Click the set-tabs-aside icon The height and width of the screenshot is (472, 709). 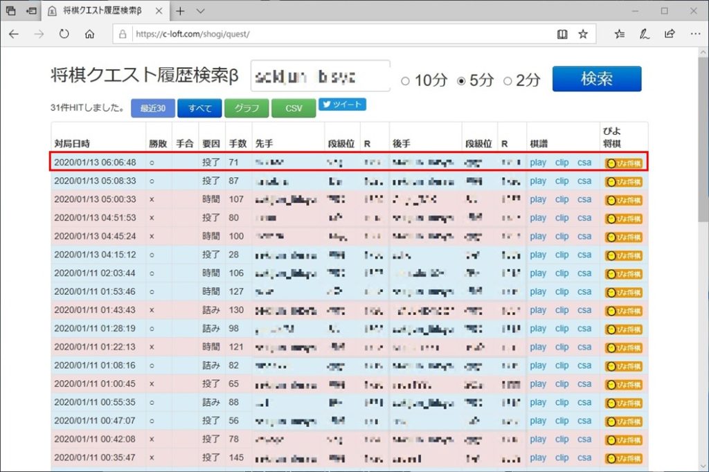31,11
